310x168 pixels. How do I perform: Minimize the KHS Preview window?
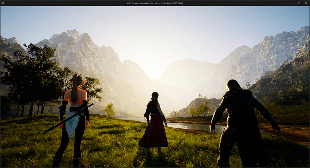[292, 3]
